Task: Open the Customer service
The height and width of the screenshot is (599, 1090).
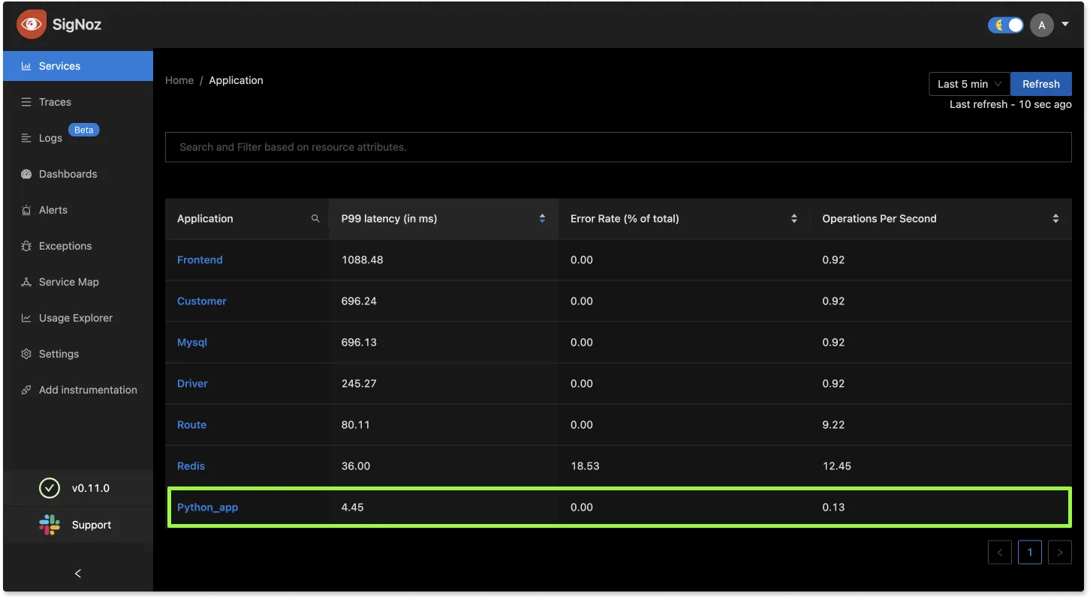Action: (202, 301)
